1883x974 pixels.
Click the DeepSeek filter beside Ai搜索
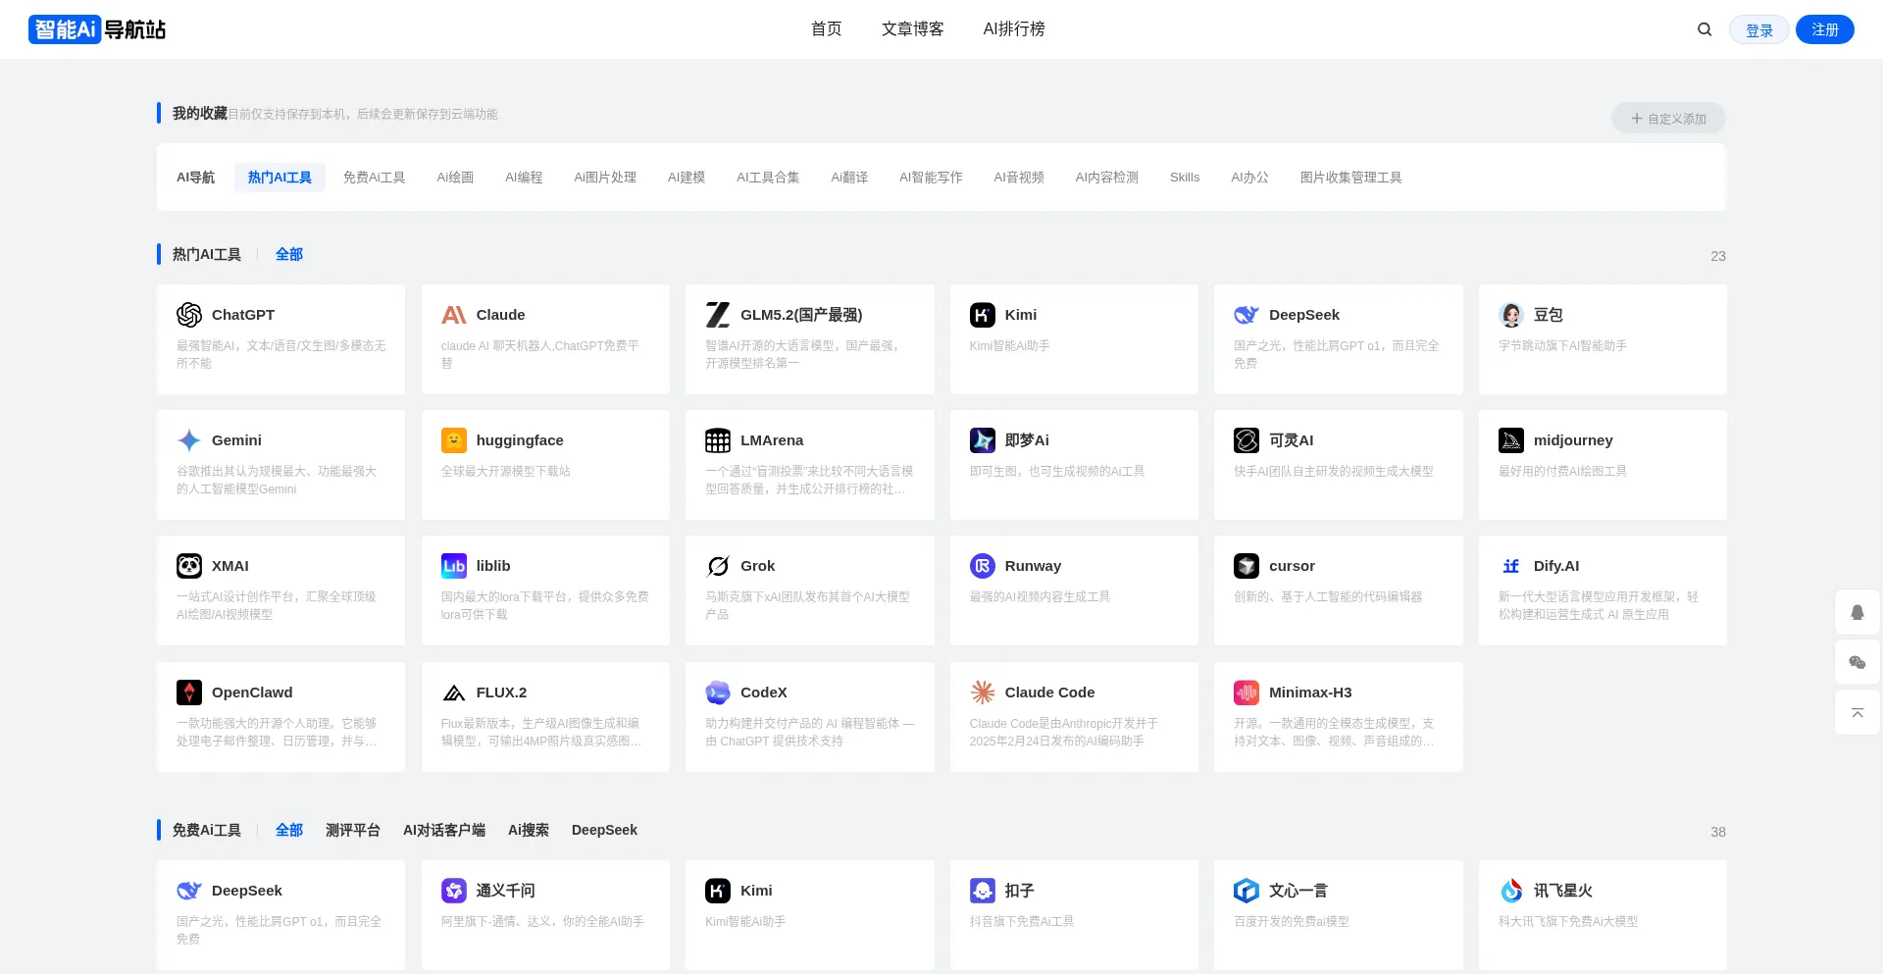(604, 831)
